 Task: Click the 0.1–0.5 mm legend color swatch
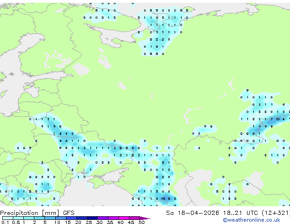pos(8,218)
